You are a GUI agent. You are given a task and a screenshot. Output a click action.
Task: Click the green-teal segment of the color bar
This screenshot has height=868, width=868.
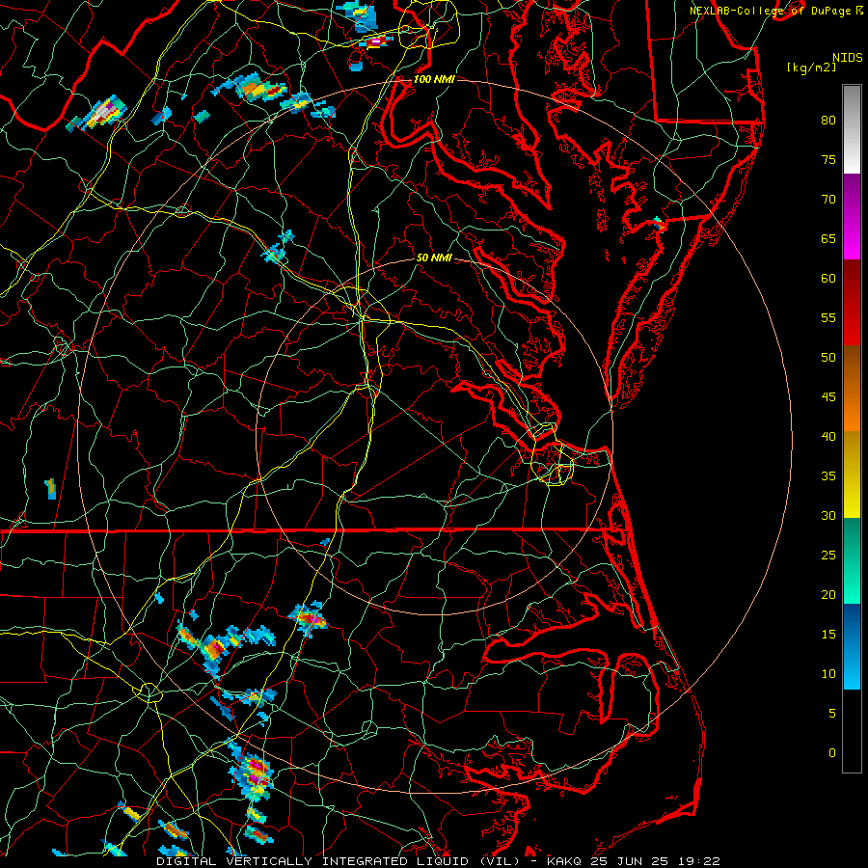pos(852,560)
